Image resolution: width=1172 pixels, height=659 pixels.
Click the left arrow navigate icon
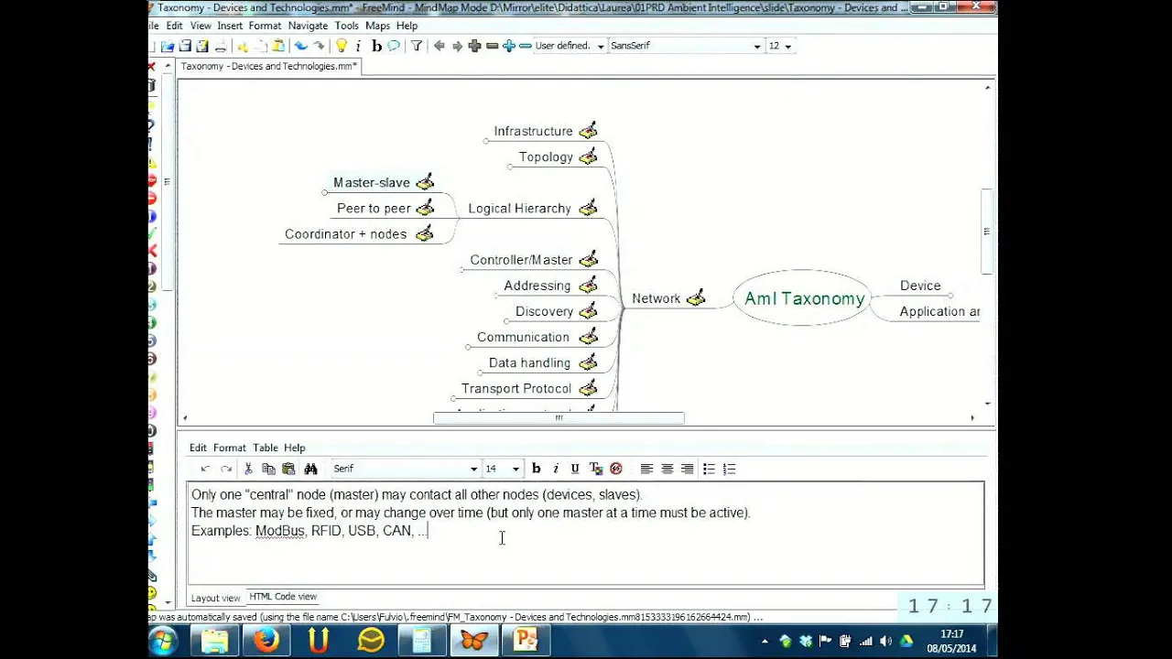[439, 46]
